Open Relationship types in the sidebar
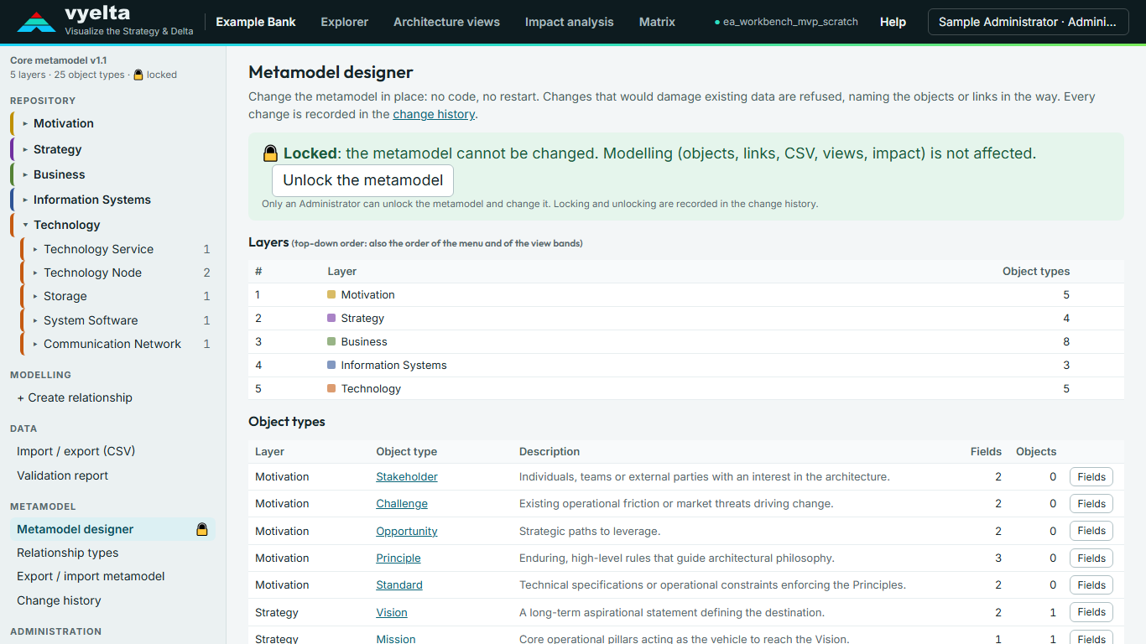 (68, 553)
